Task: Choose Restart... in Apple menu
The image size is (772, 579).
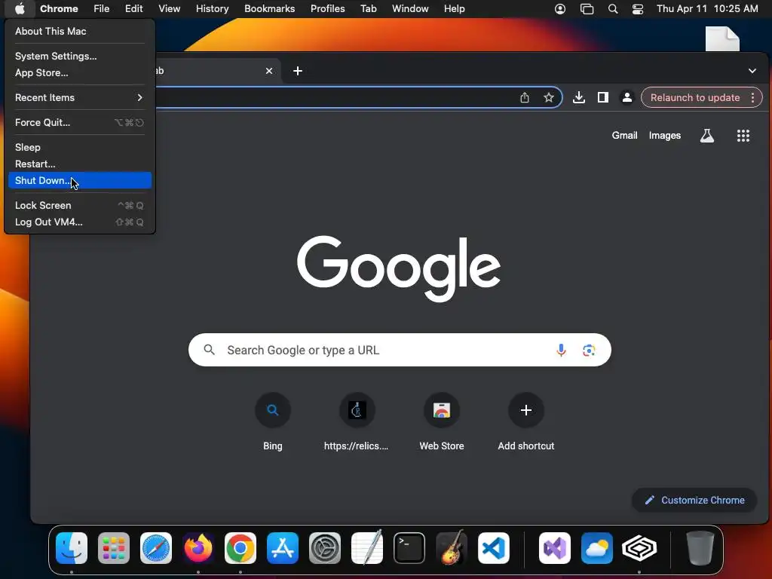Action: click(78, 164)
